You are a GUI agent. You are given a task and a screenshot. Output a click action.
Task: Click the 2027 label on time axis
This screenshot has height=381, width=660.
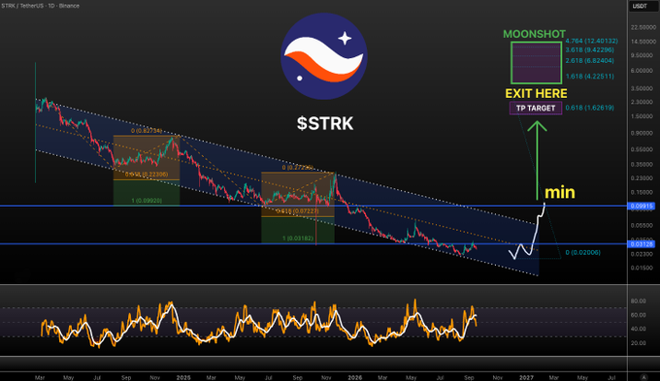click(x=526, y=378)
